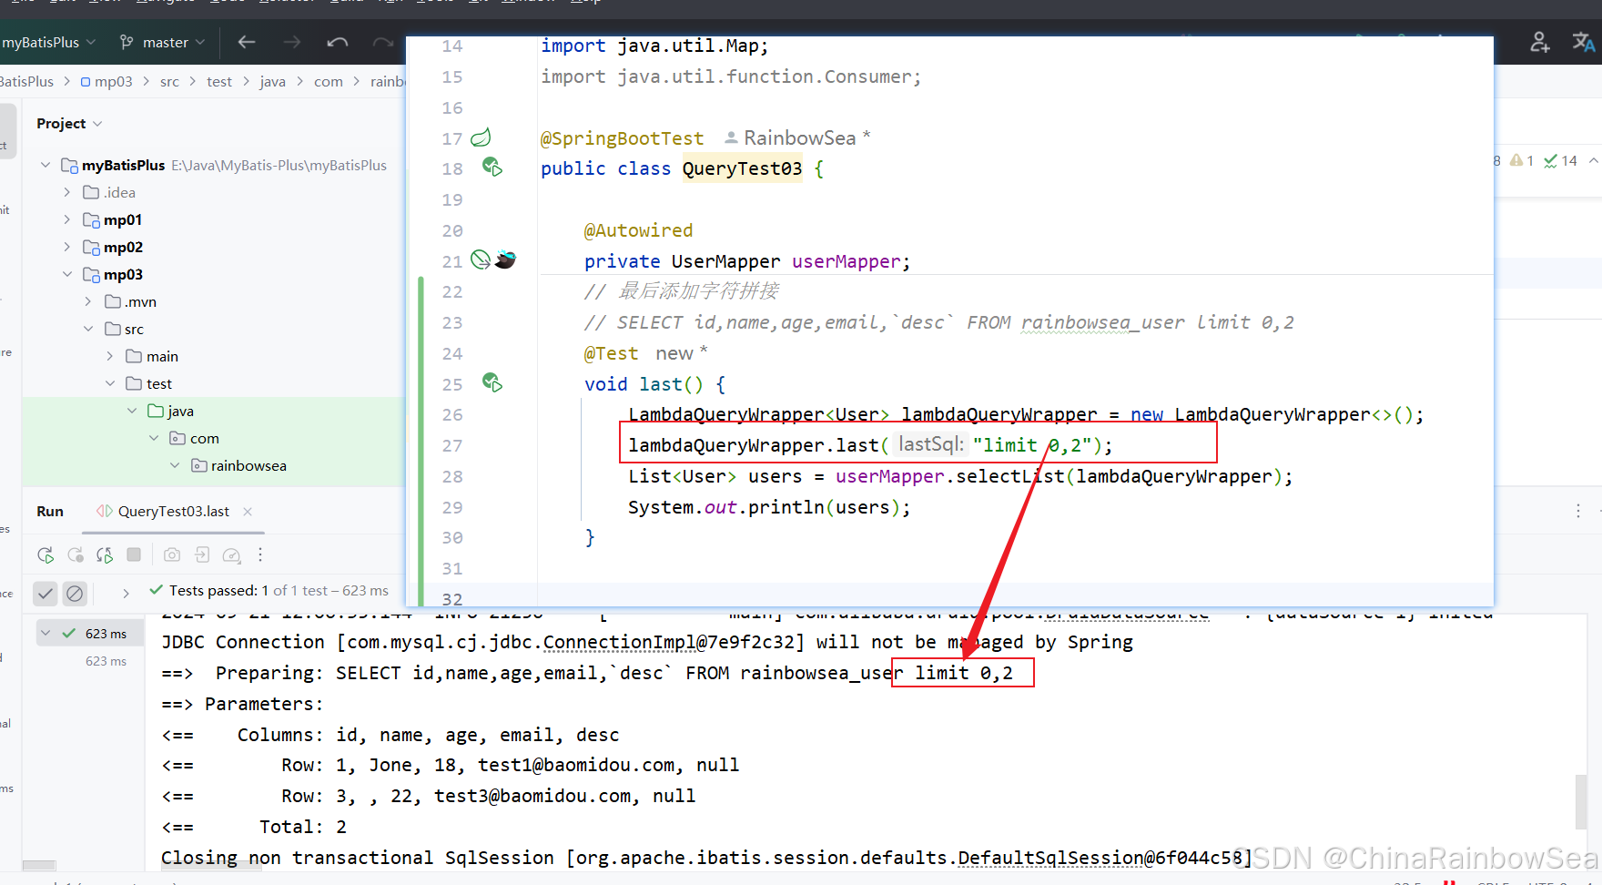Click test breadcrumb
The height and width of the screenshot is (885, 1602).
click(219, 81)
